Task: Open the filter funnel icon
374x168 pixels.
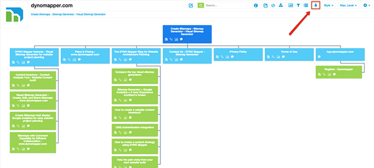Action: tap(298, 5)
